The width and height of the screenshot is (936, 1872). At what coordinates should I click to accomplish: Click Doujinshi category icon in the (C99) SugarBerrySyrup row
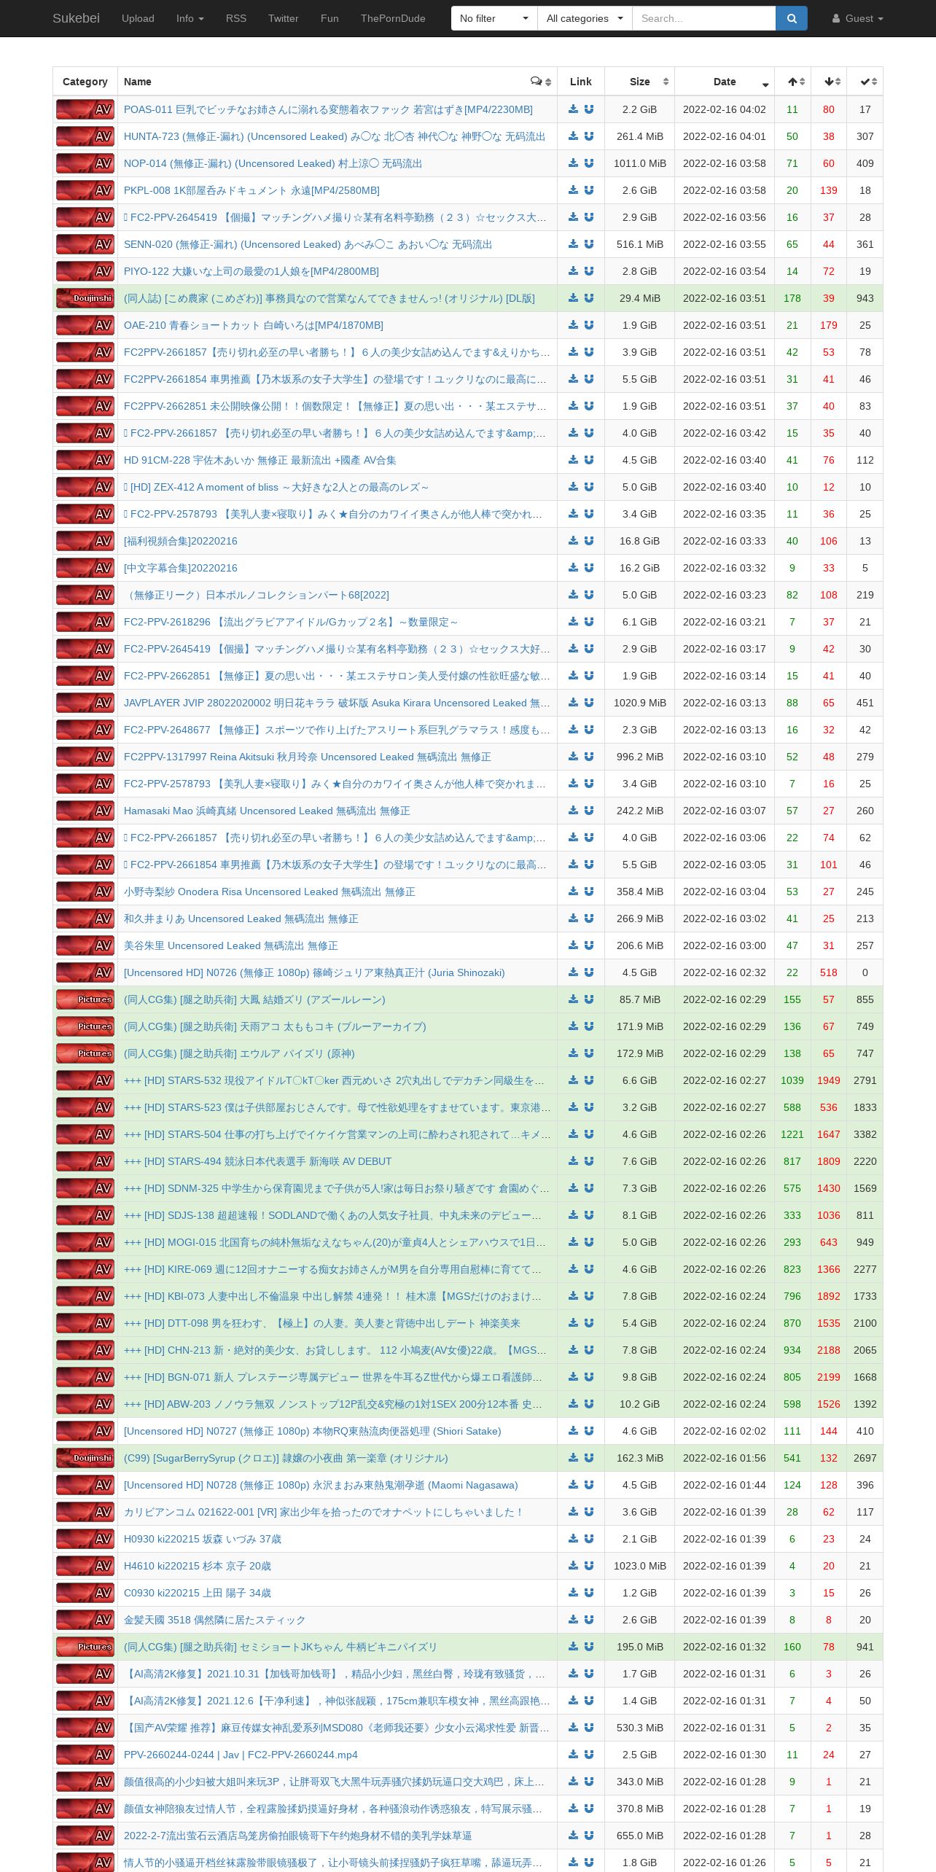(x=85, y=1458)
